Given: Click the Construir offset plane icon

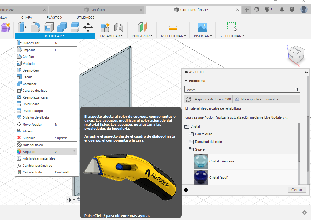Looking at the screenshot, I should coord(142,27).
